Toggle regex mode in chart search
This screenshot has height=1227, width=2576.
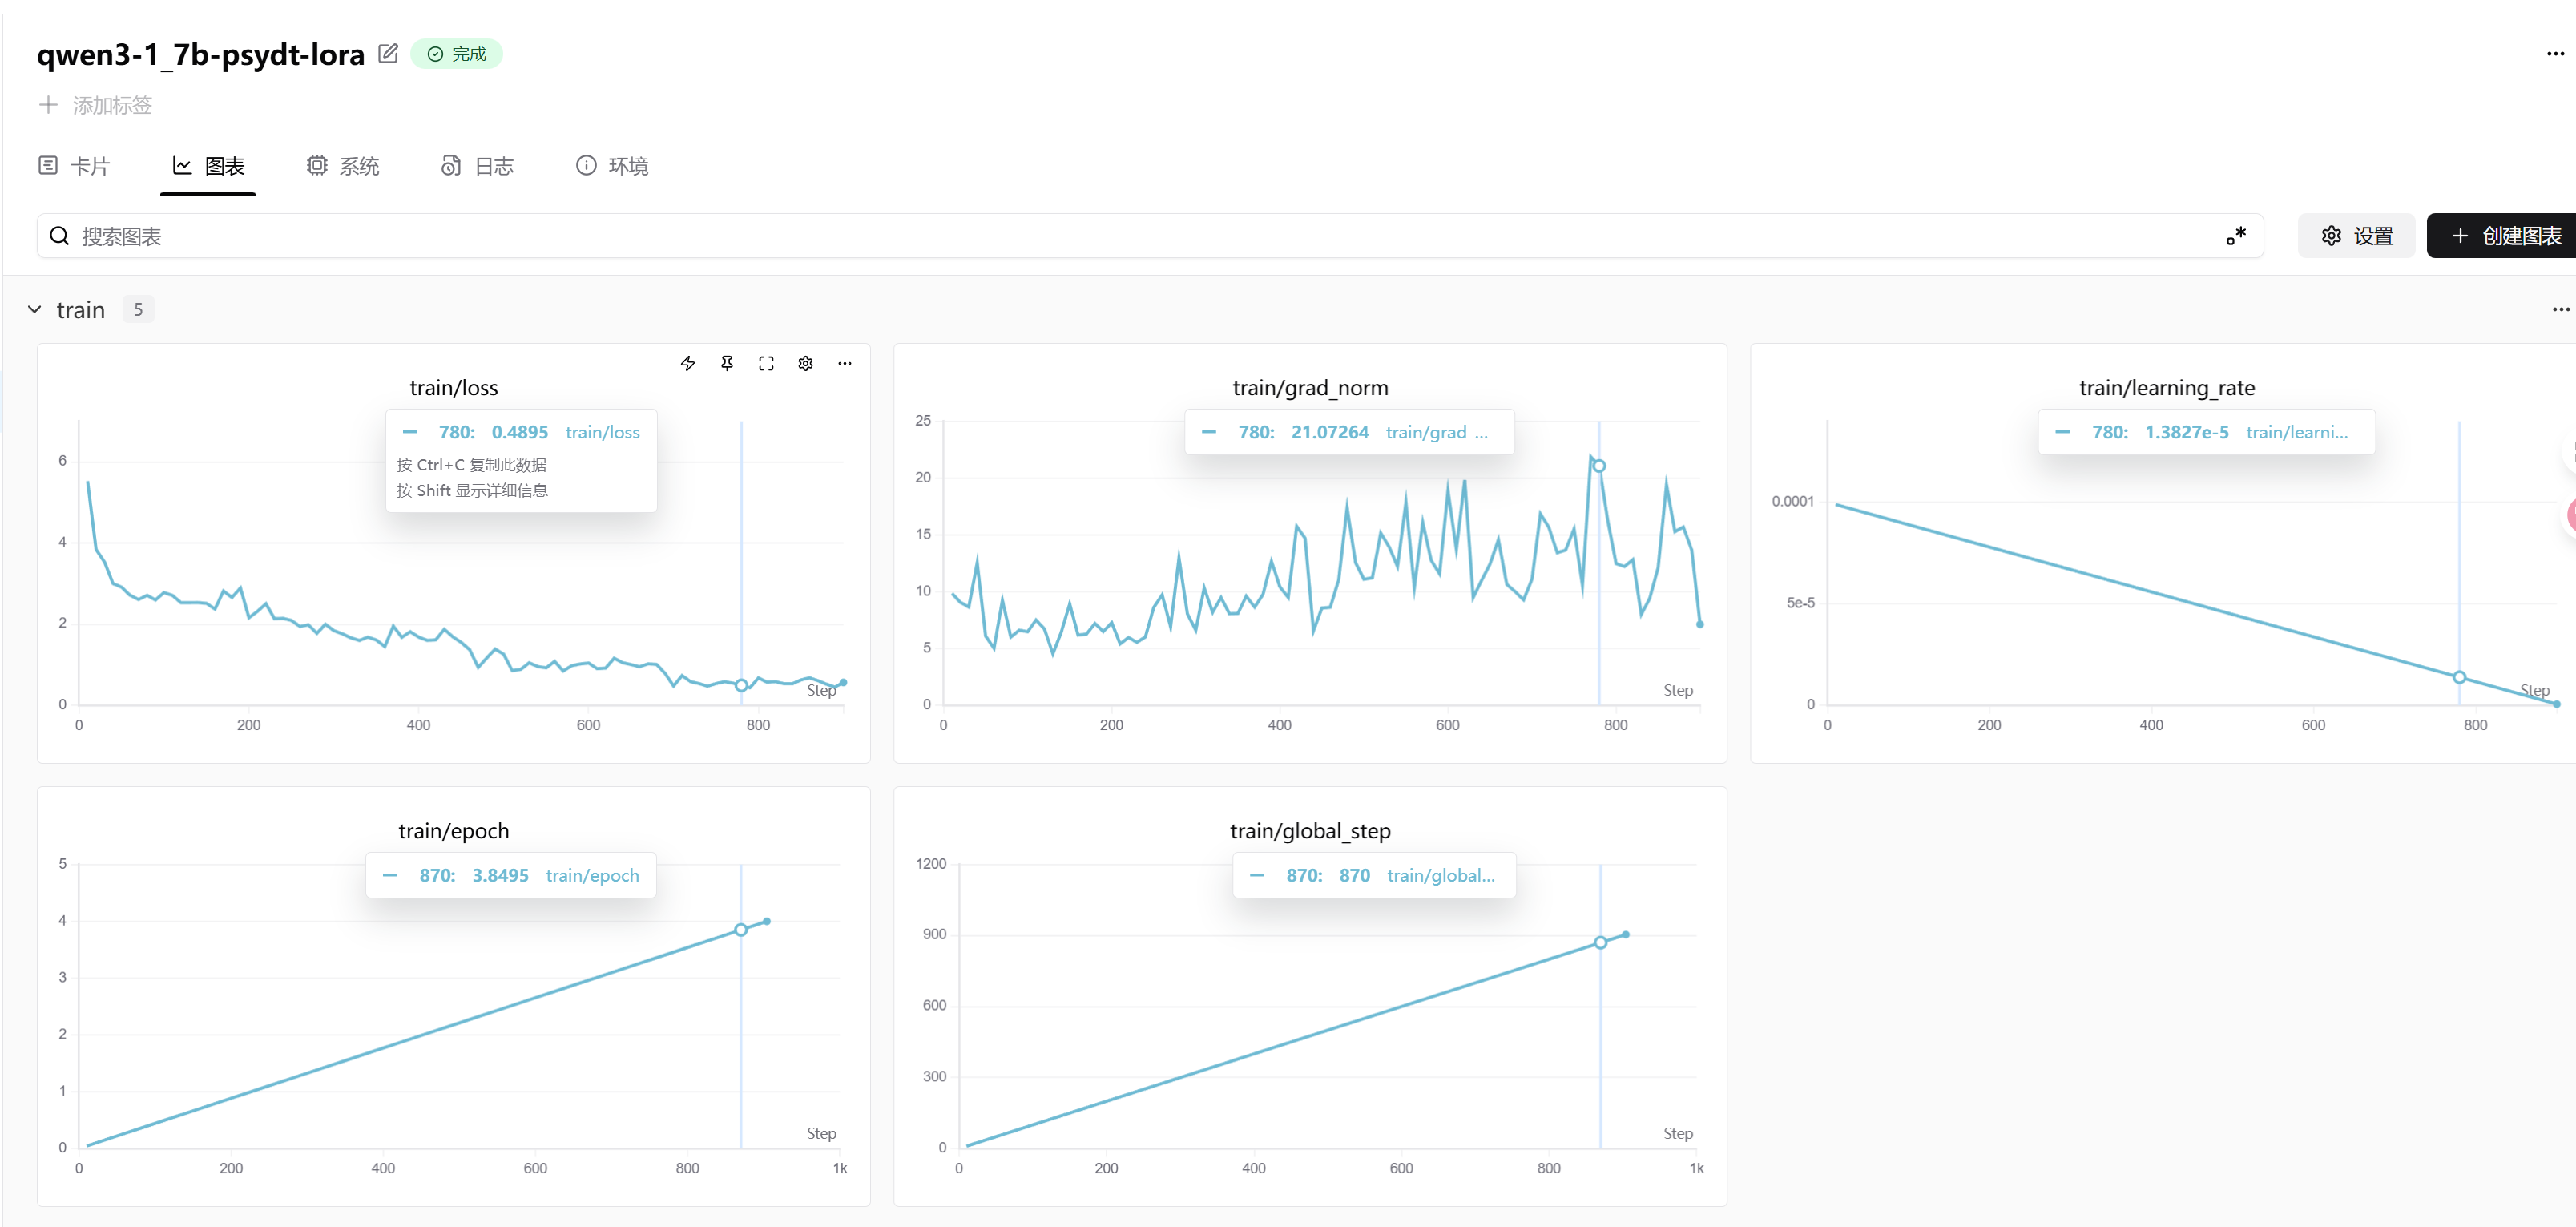click(x=2236, y=236)
